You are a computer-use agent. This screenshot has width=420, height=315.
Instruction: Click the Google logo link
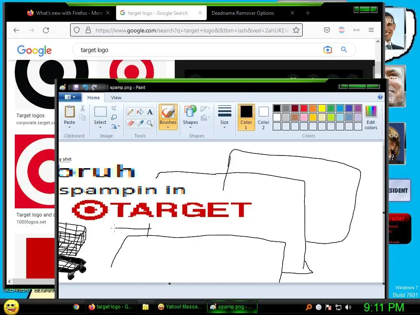34,50
